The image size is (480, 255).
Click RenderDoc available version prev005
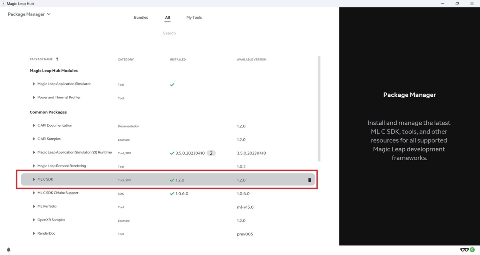245,234
